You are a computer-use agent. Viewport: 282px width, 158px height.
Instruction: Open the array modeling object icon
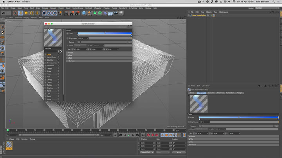[100, 13]
